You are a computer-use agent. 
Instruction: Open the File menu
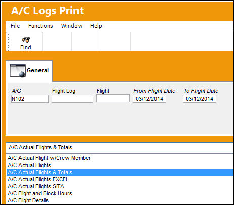(15, 26)
